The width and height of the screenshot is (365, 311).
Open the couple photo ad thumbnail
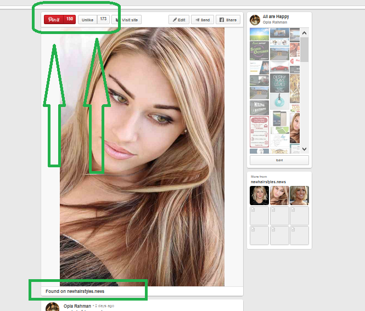tap(259, 67)
